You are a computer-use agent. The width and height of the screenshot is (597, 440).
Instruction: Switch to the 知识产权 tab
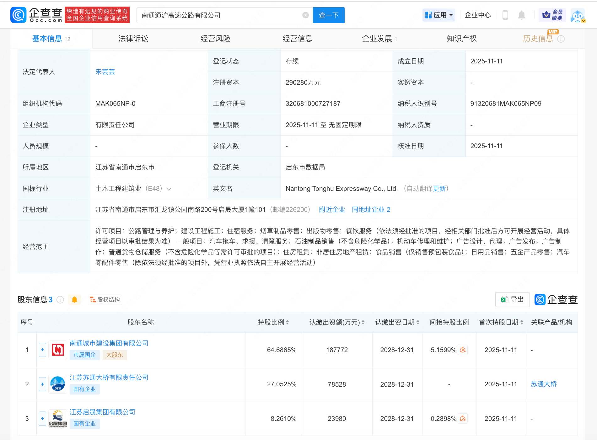tap(461, 39)
